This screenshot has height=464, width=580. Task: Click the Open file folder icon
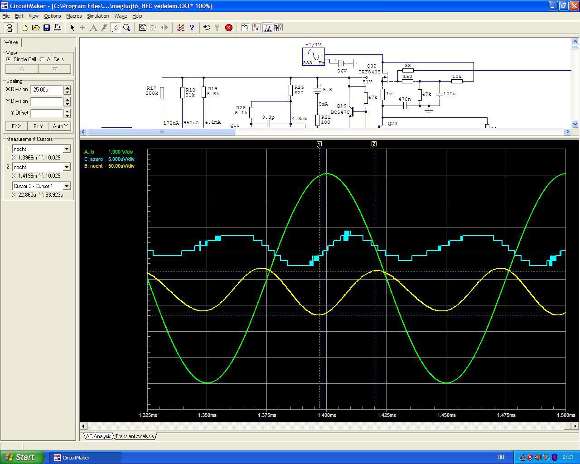click(x=36, y=28)
